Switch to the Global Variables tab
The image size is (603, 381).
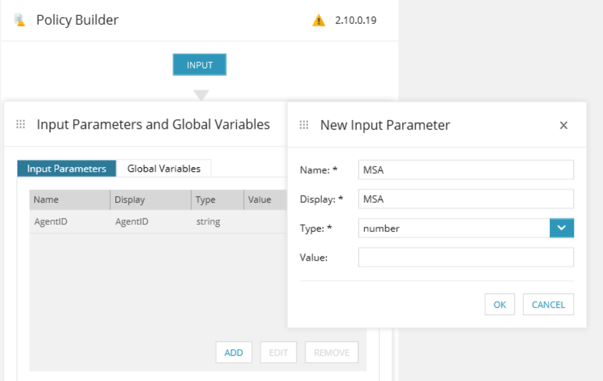pos(164,168)
